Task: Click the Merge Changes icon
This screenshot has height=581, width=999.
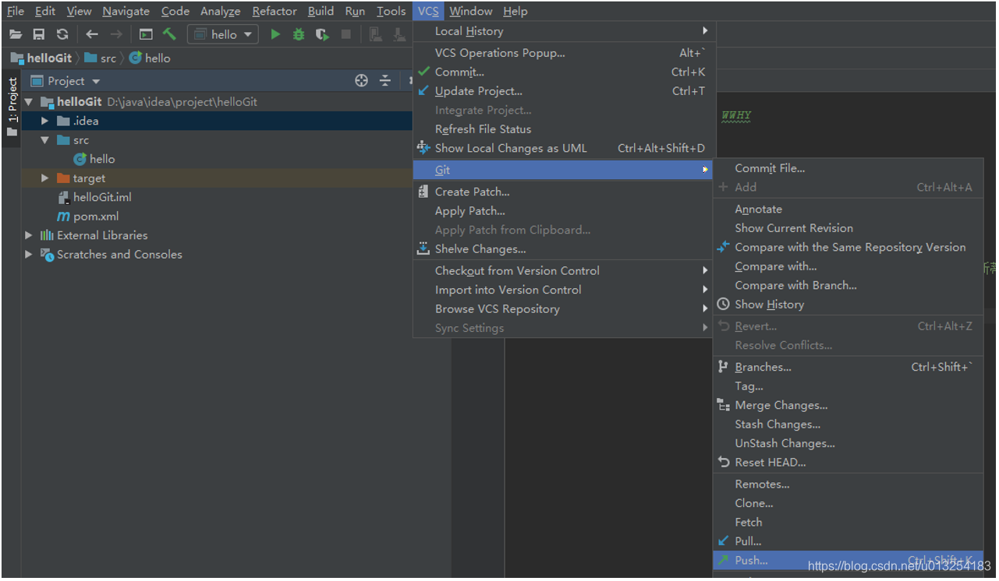Action: 724,405
